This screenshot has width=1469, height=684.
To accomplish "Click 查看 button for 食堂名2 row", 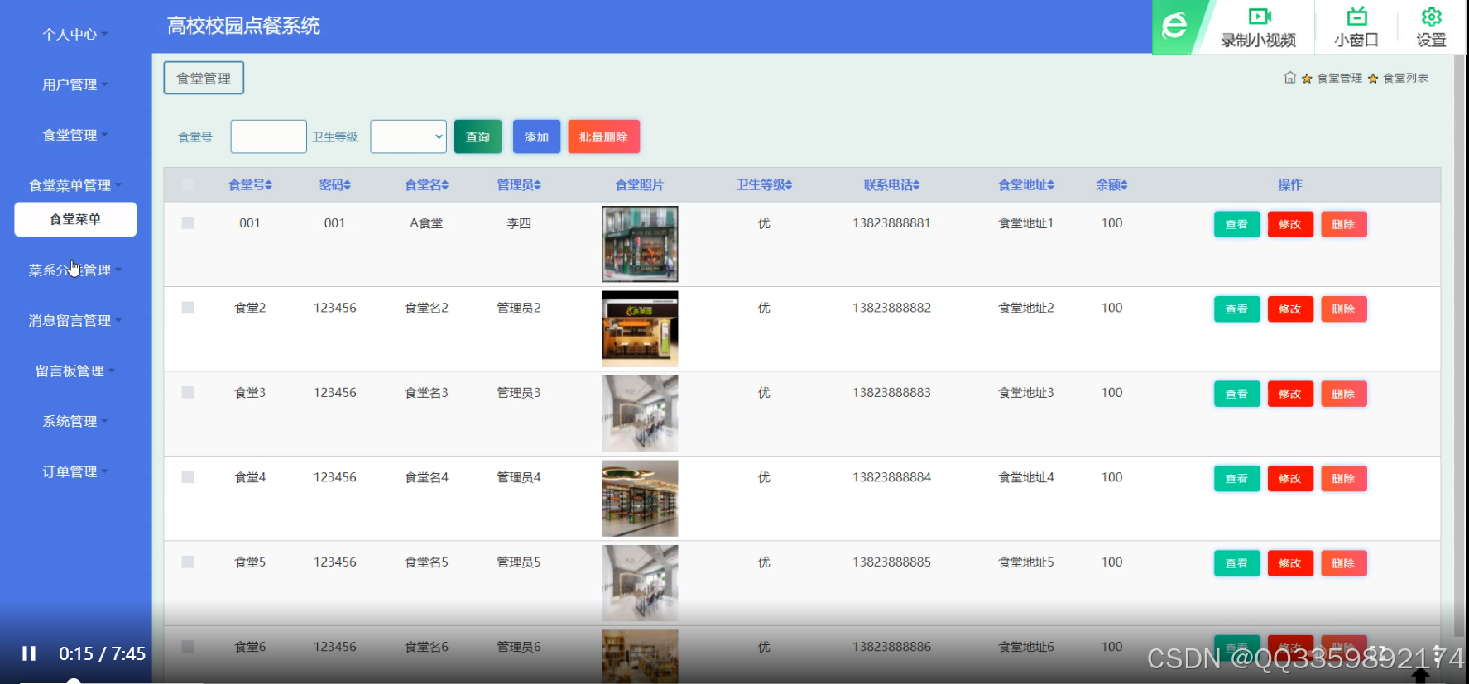I will click(x=1236, y=309).
